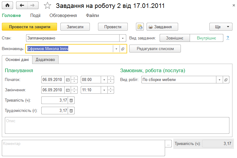Open the calculator for Тривалість (ч)

pos(71,100)
